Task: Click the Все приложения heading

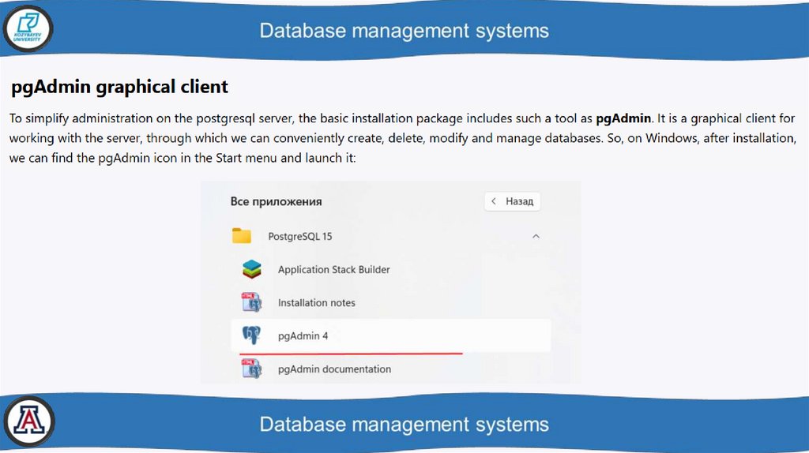Action: coord(276,201)
